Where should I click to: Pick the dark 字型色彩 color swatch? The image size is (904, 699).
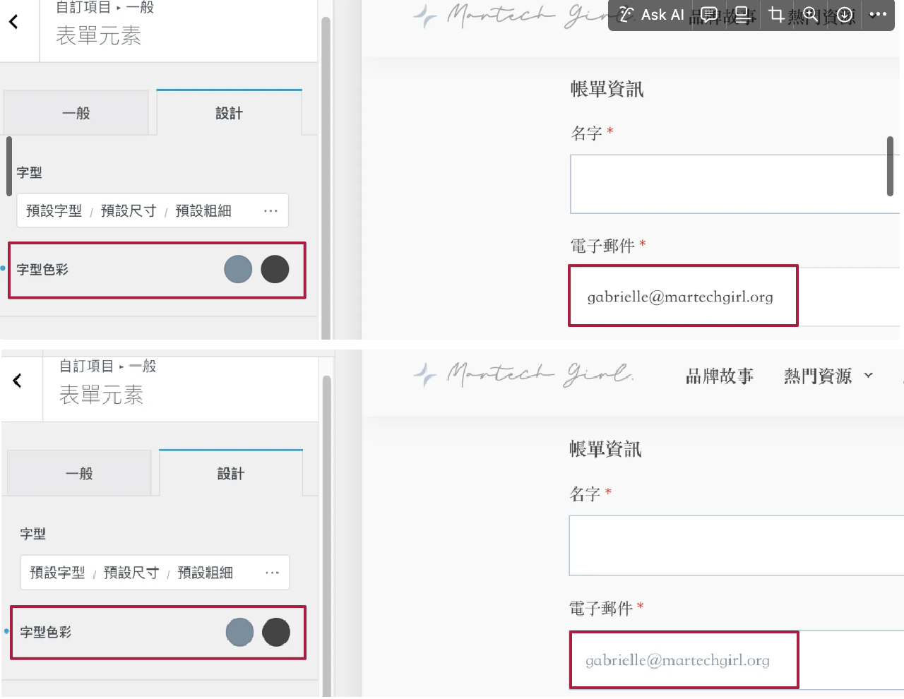click(x=275, y=269)
